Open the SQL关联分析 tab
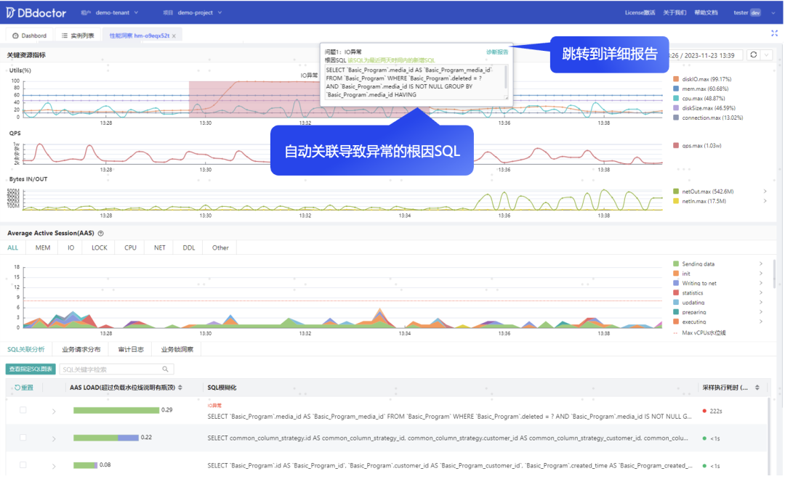The height and width of the screenshot is (479, 785). [26, 350]
